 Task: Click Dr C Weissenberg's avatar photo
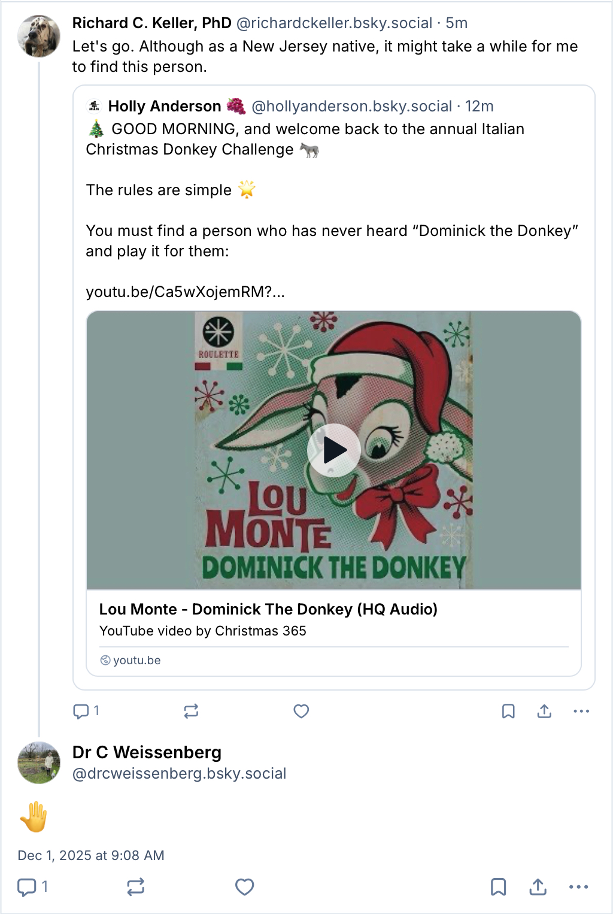[x=39, y=762]
